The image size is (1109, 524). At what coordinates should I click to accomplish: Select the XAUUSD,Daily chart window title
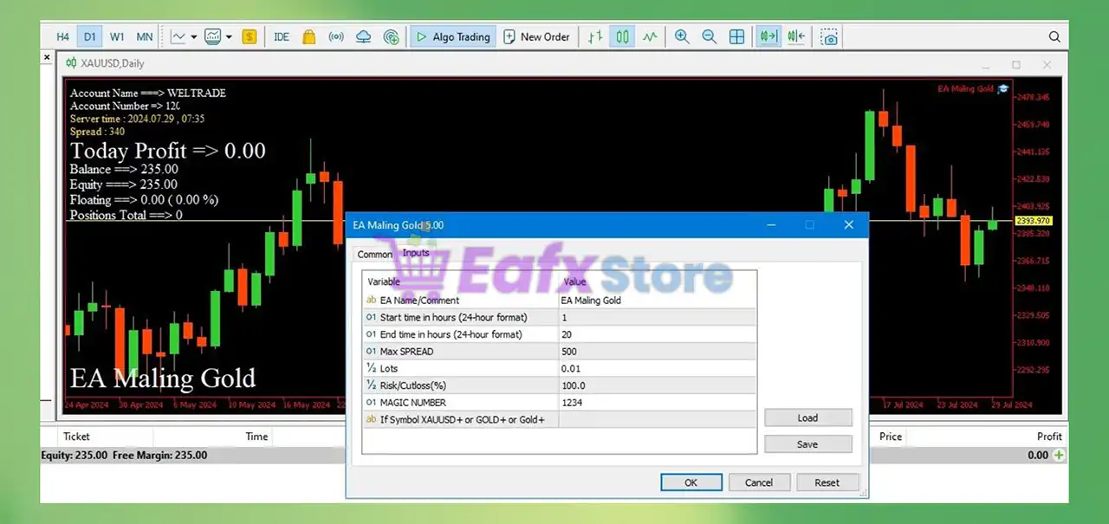pos(113,63)
